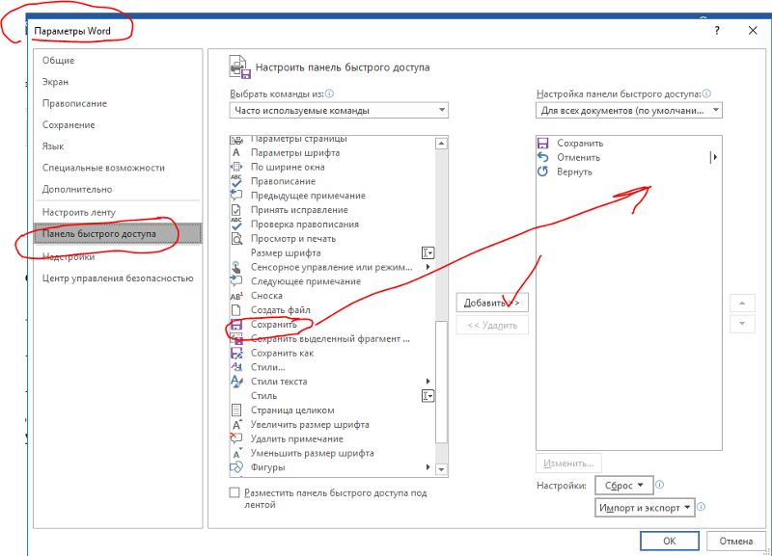The image size is (772, 556).
Task: Expand the Стиль combo box indicator
Action: pyautogui.click(x=427, y=396)
